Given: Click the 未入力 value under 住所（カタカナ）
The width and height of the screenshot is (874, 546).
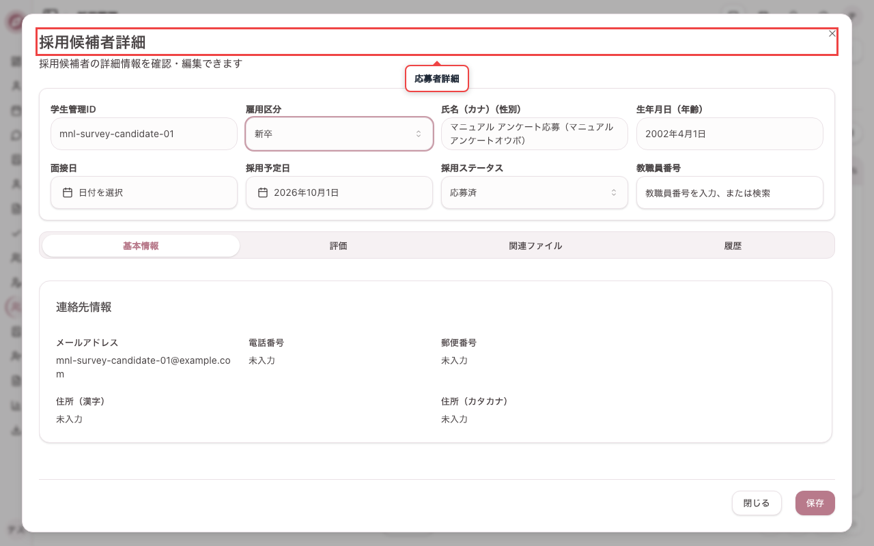Looking at the screenshot, I should [455, 419].
